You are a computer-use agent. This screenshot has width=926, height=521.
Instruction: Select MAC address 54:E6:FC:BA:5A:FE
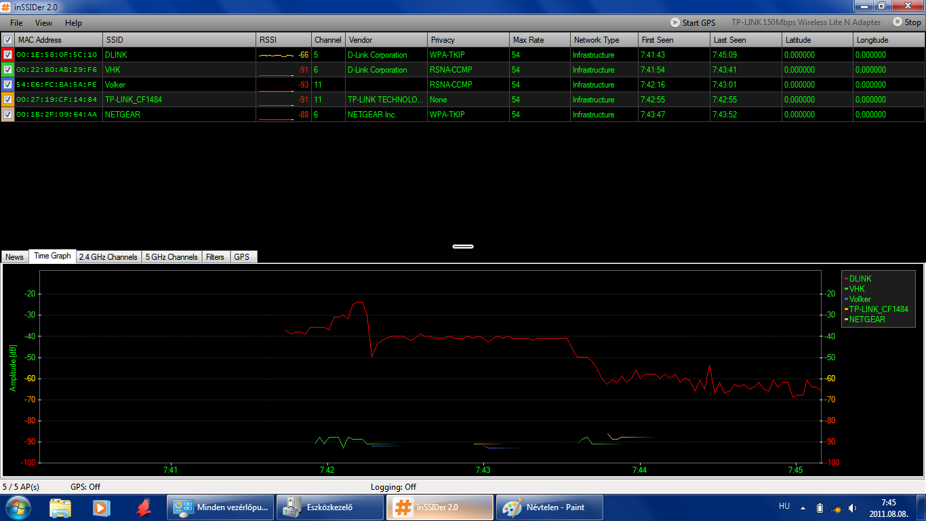point(57,85)
